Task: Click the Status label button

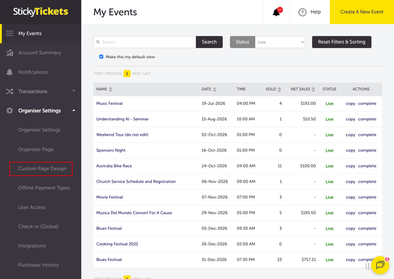Action: click(242, 42)
